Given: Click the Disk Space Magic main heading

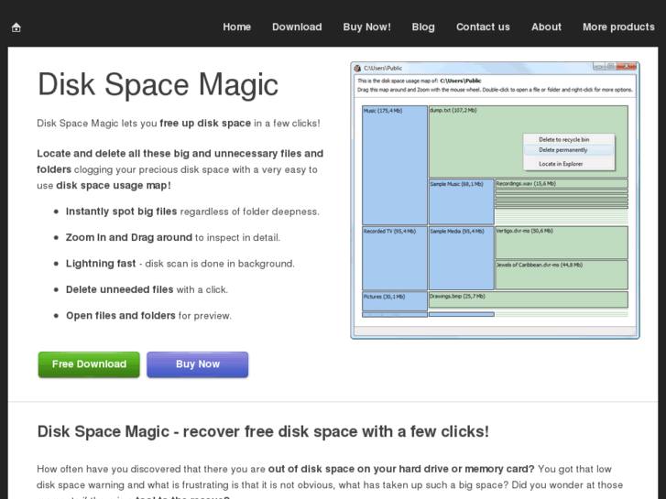Looking at the screenshot, I should 158,84.
